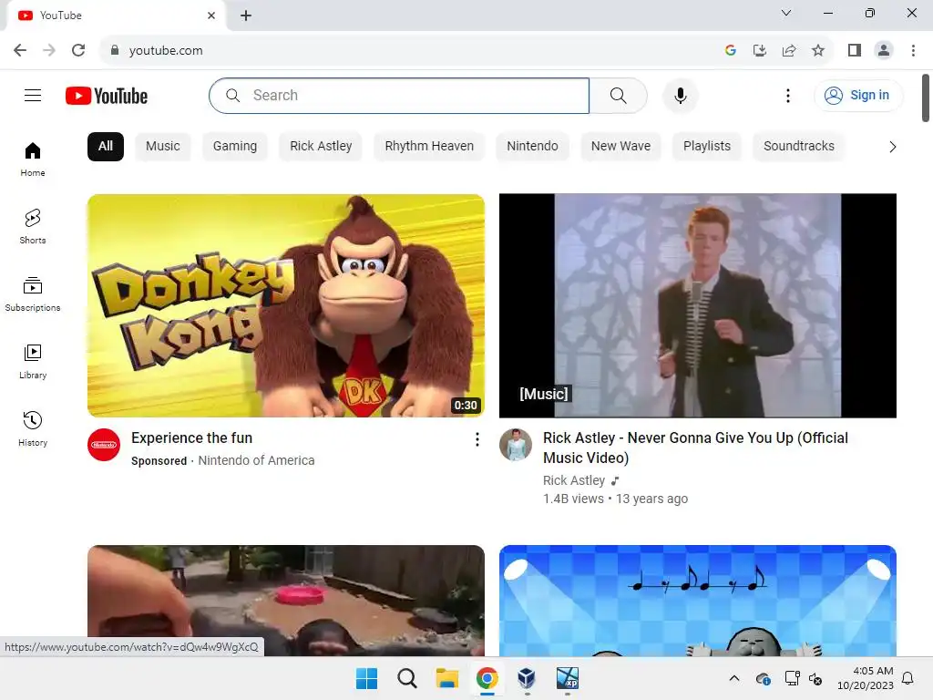Screen dimensions: 933x700
Task: Click the network tray icon
Action: pos(792,678)
